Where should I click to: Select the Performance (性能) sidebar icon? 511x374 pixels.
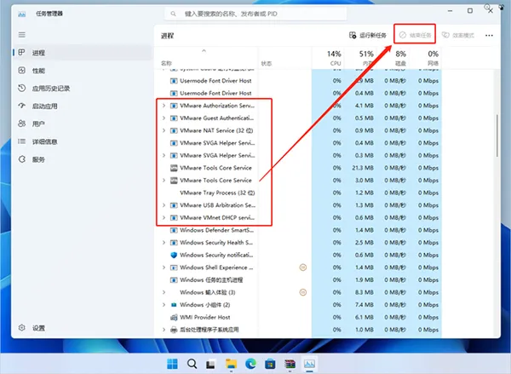click(x=22, y=71)
